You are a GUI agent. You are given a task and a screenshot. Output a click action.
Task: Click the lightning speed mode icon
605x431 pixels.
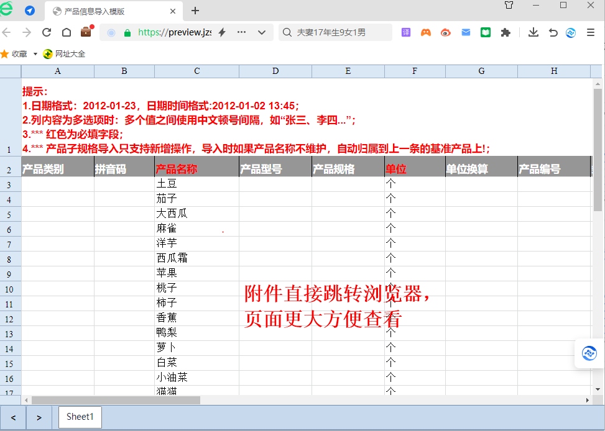pos(222,32)
